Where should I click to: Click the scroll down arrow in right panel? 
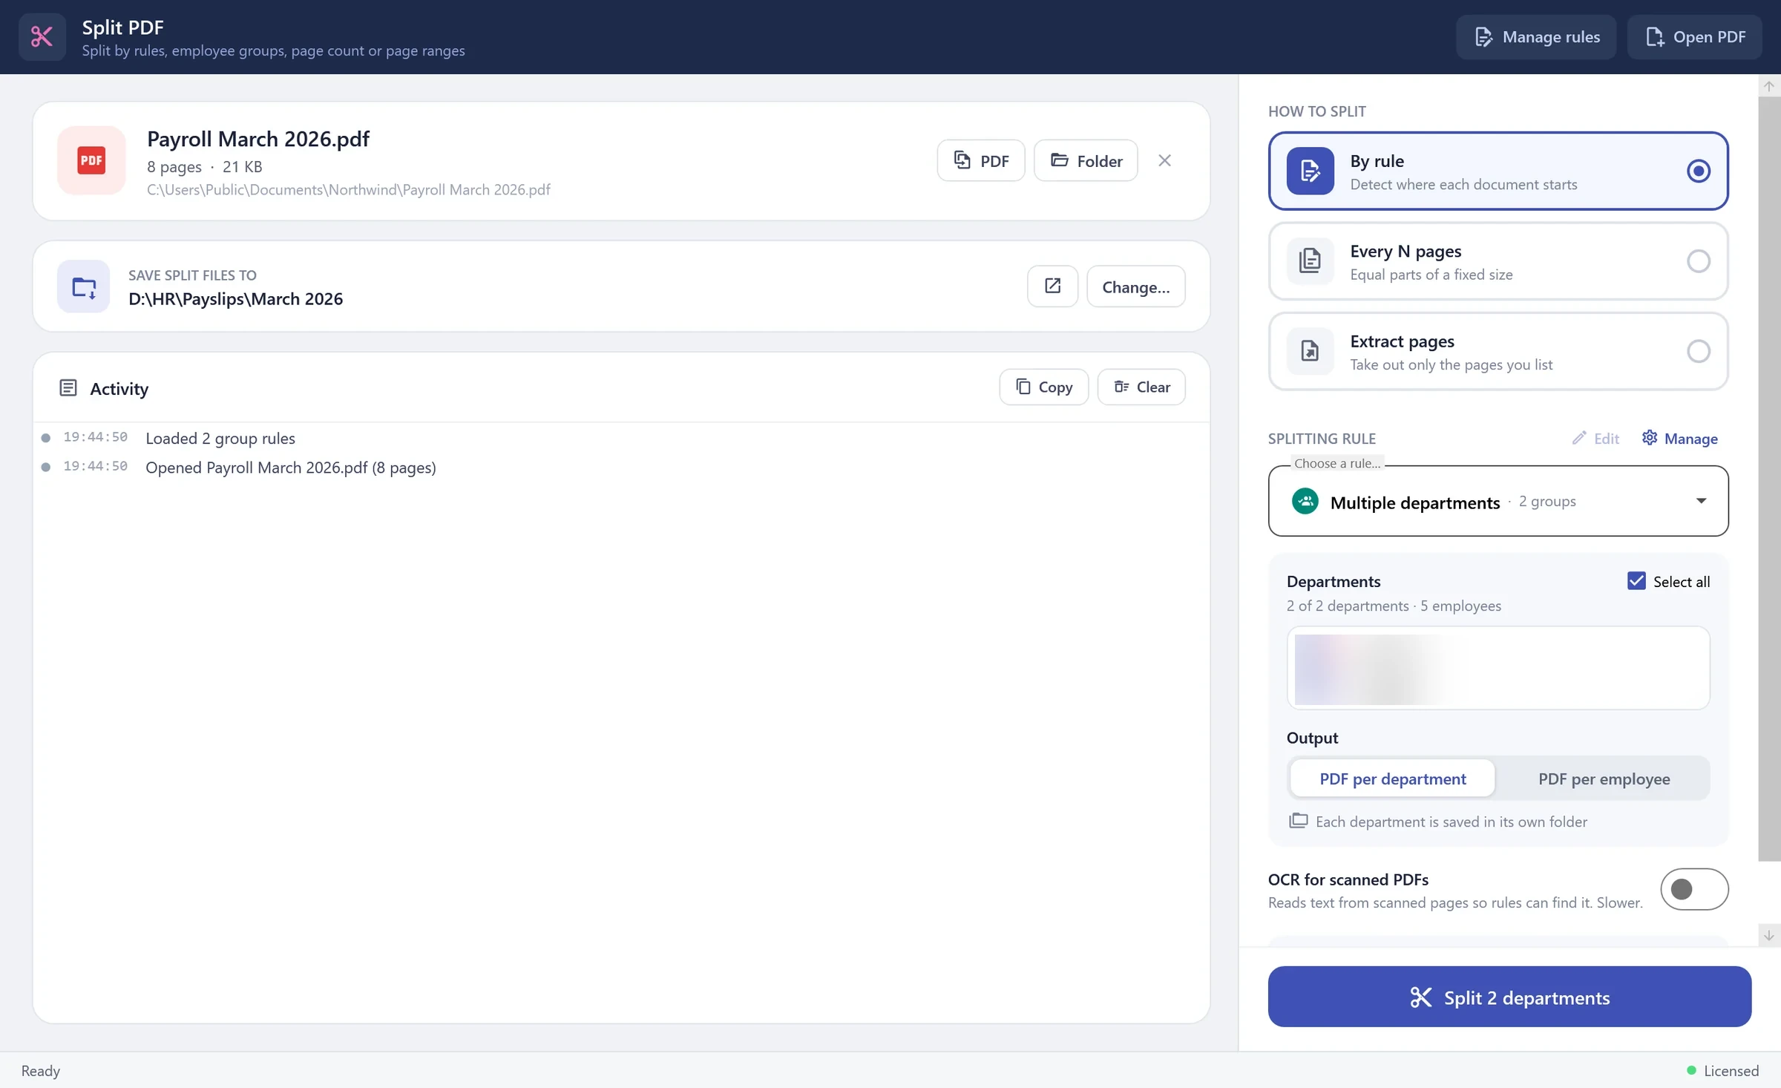pyautogui.click(x=1769, y=936)
